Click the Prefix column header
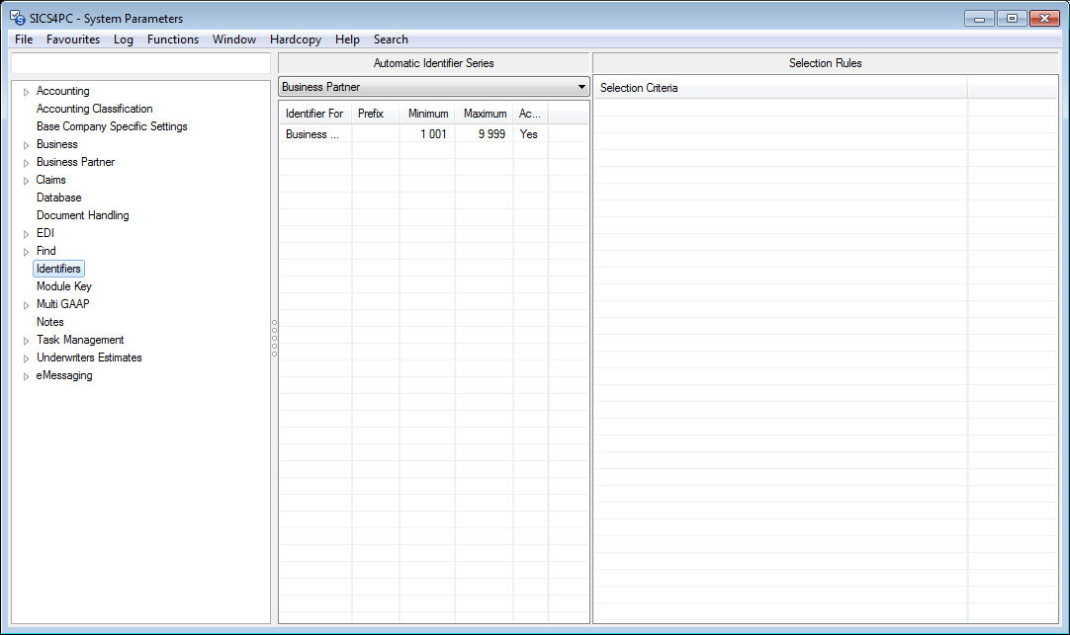The image size is (1070, 635). click(x=371, y=114)
